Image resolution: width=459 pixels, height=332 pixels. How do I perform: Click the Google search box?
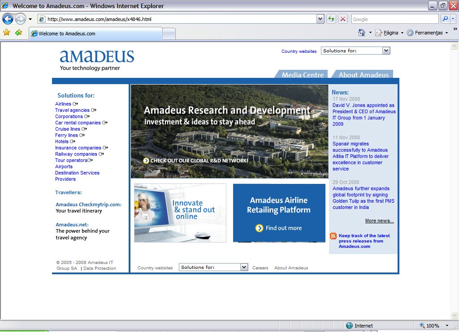coord(395,19)
